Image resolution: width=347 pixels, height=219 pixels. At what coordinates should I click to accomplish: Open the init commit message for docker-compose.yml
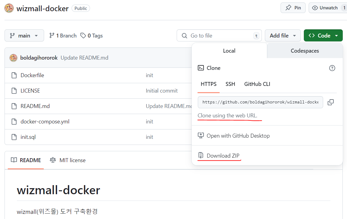[149, 122]
